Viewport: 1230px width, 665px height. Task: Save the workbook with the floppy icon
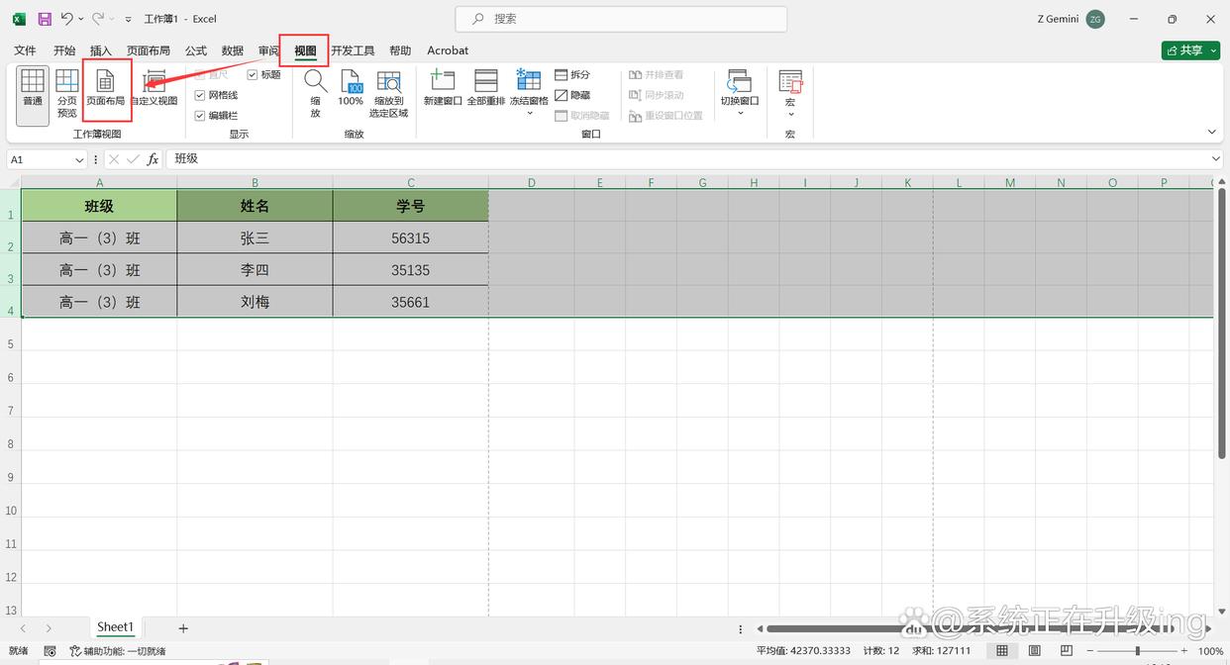[x=45, y=19]
